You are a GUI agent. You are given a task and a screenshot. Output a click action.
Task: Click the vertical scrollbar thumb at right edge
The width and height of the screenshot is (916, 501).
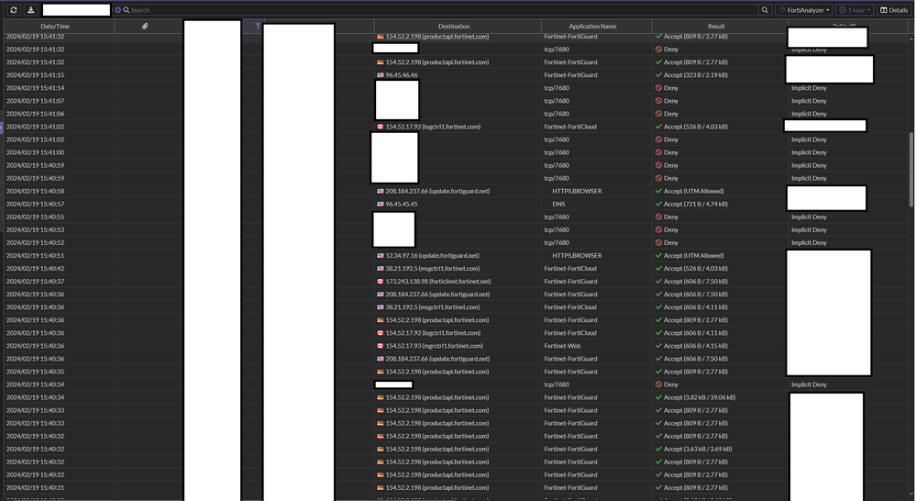point(911,170)
